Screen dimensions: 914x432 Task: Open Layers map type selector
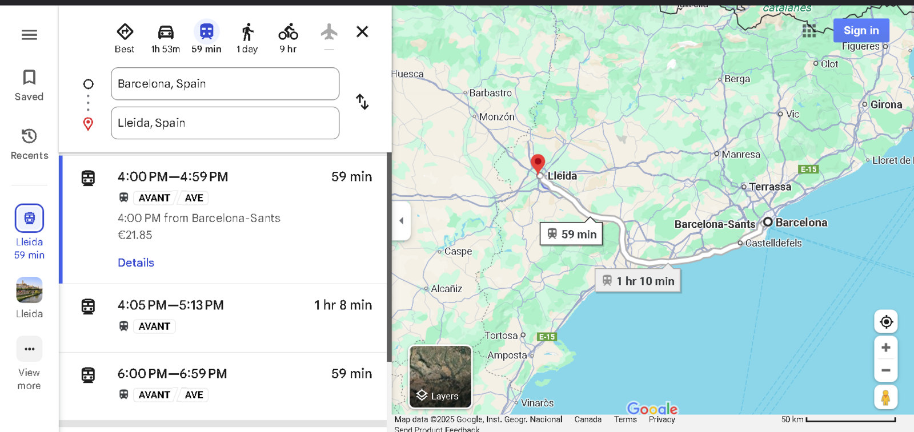[x=440, y=377]
